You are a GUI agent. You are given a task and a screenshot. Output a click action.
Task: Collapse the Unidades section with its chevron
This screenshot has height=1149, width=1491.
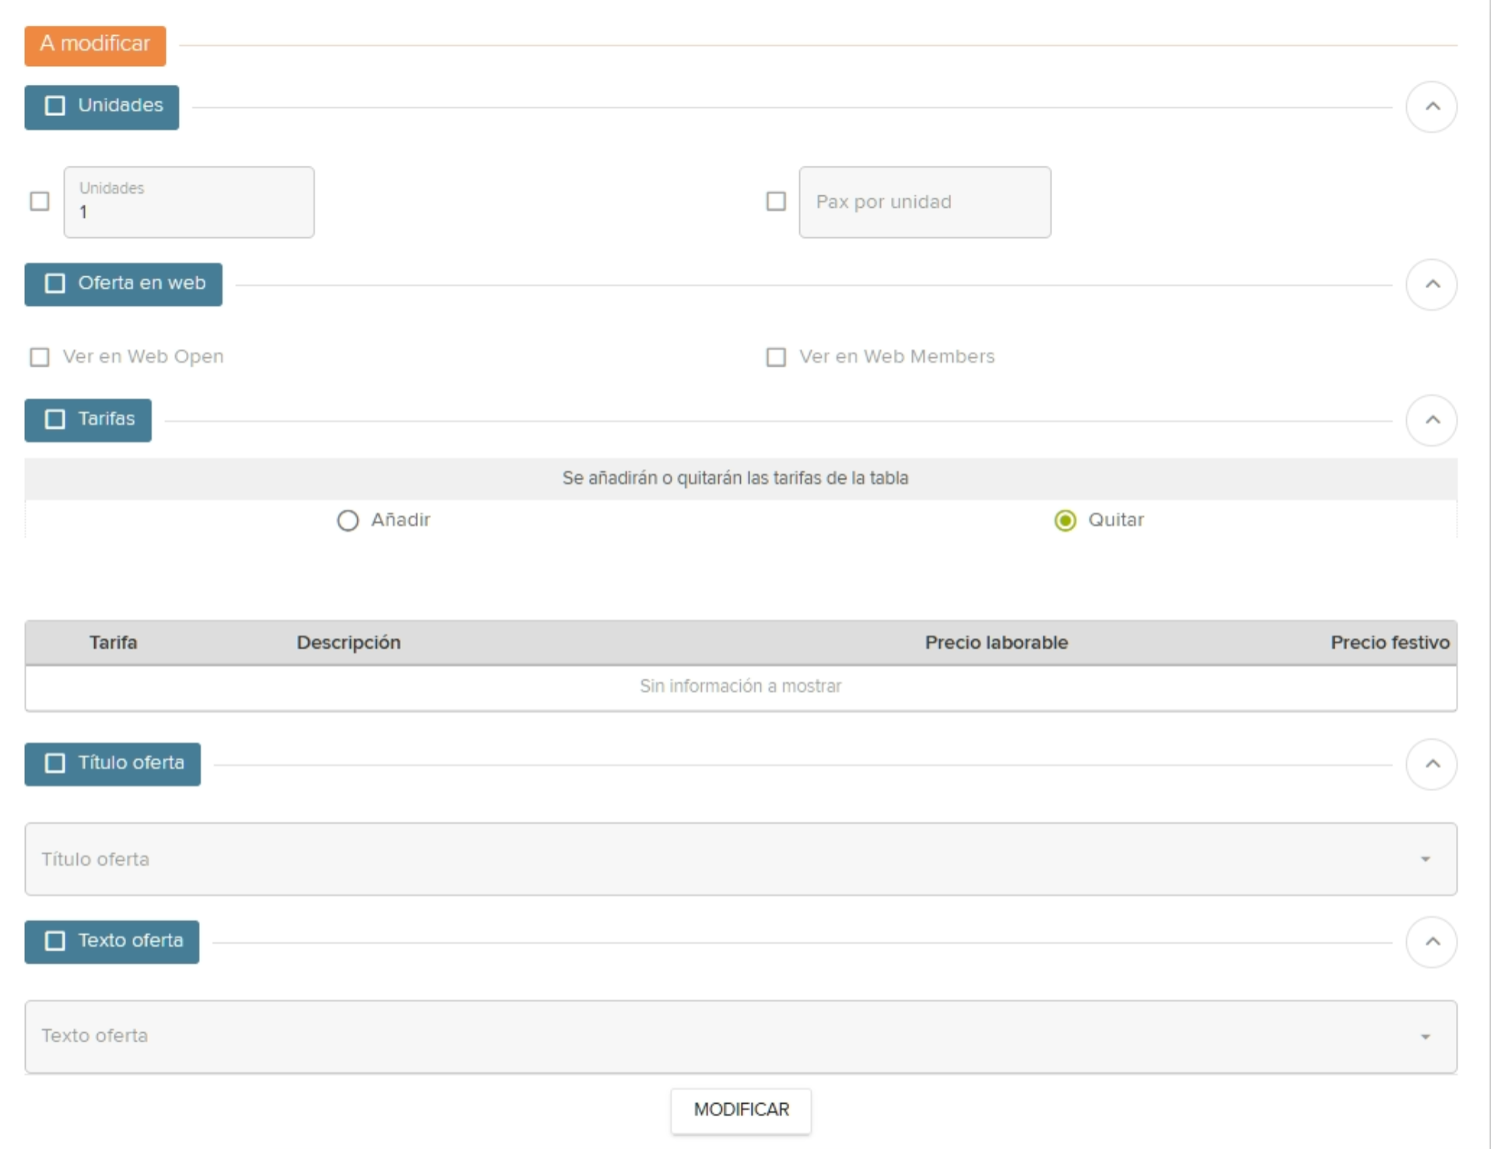(x=1431, y=107)
